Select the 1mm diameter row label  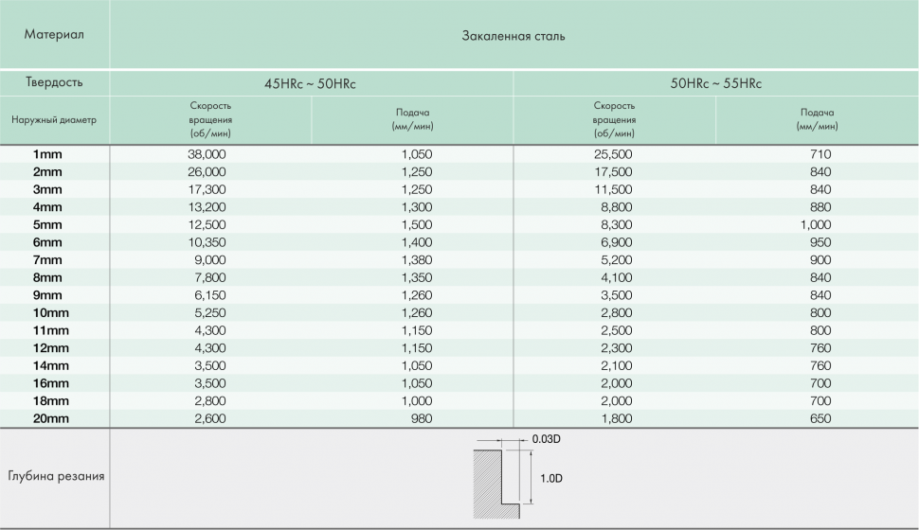coord(47,154)
